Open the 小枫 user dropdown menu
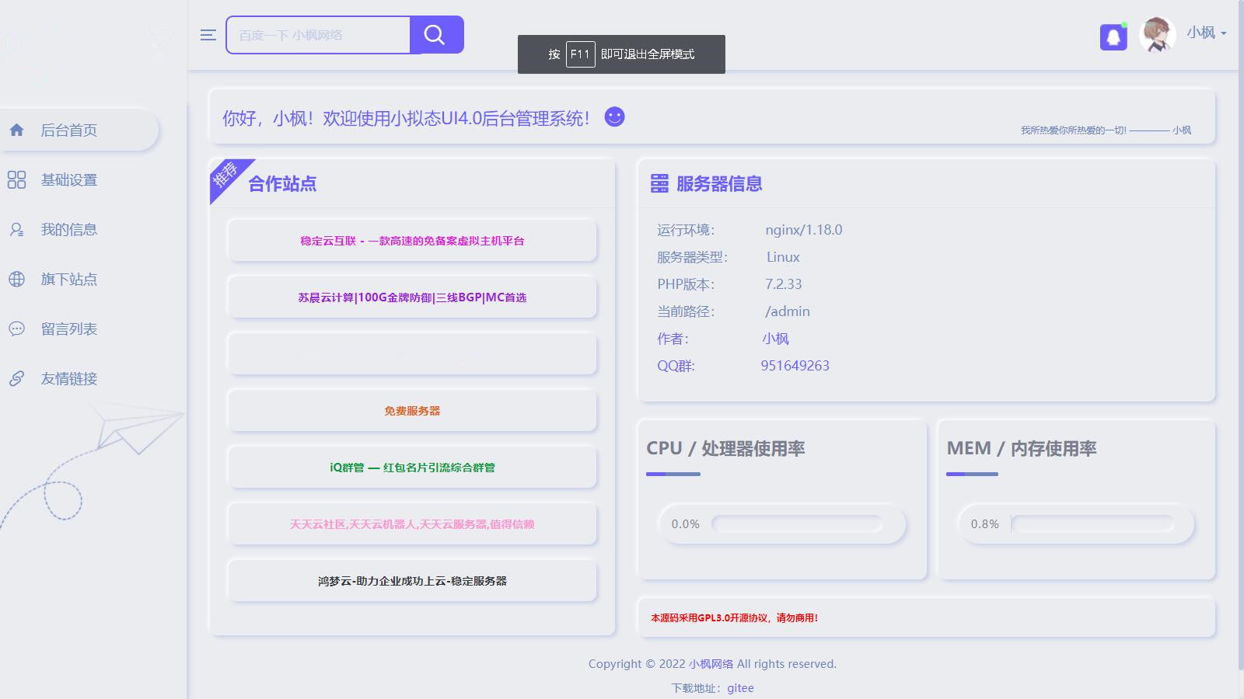The width and height of the screenshot is (1244, 699). 1207,33
